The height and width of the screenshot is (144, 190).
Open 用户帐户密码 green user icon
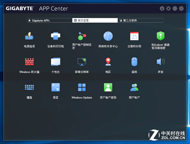(108, 87)
